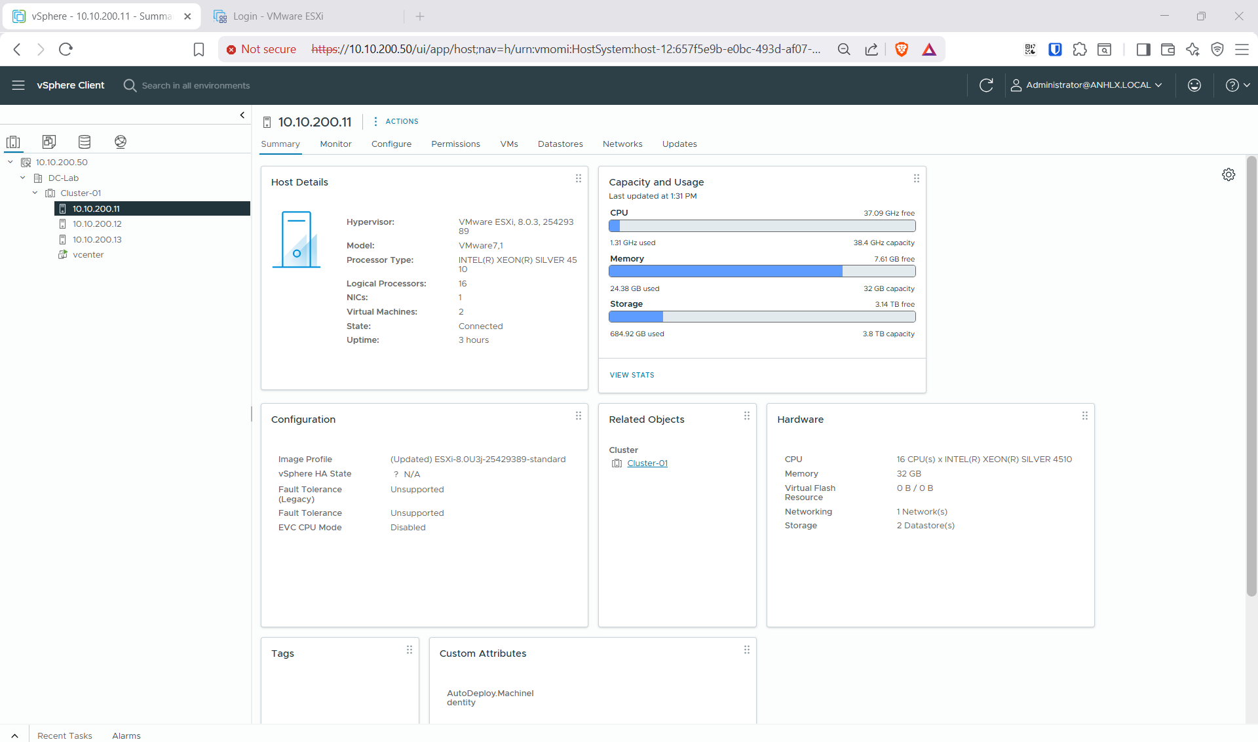This screenshot has width=1258, height=742.
Task: Select the vcenter VM in the tree
Action: [88, 254]
